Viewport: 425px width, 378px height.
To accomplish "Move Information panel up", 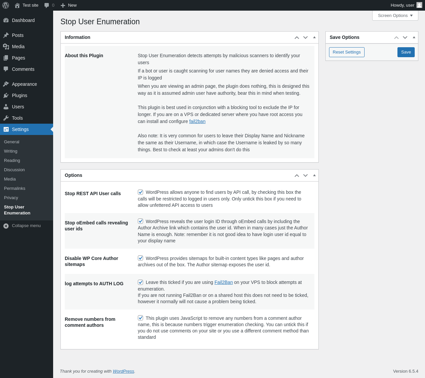I will pos(297,38).
